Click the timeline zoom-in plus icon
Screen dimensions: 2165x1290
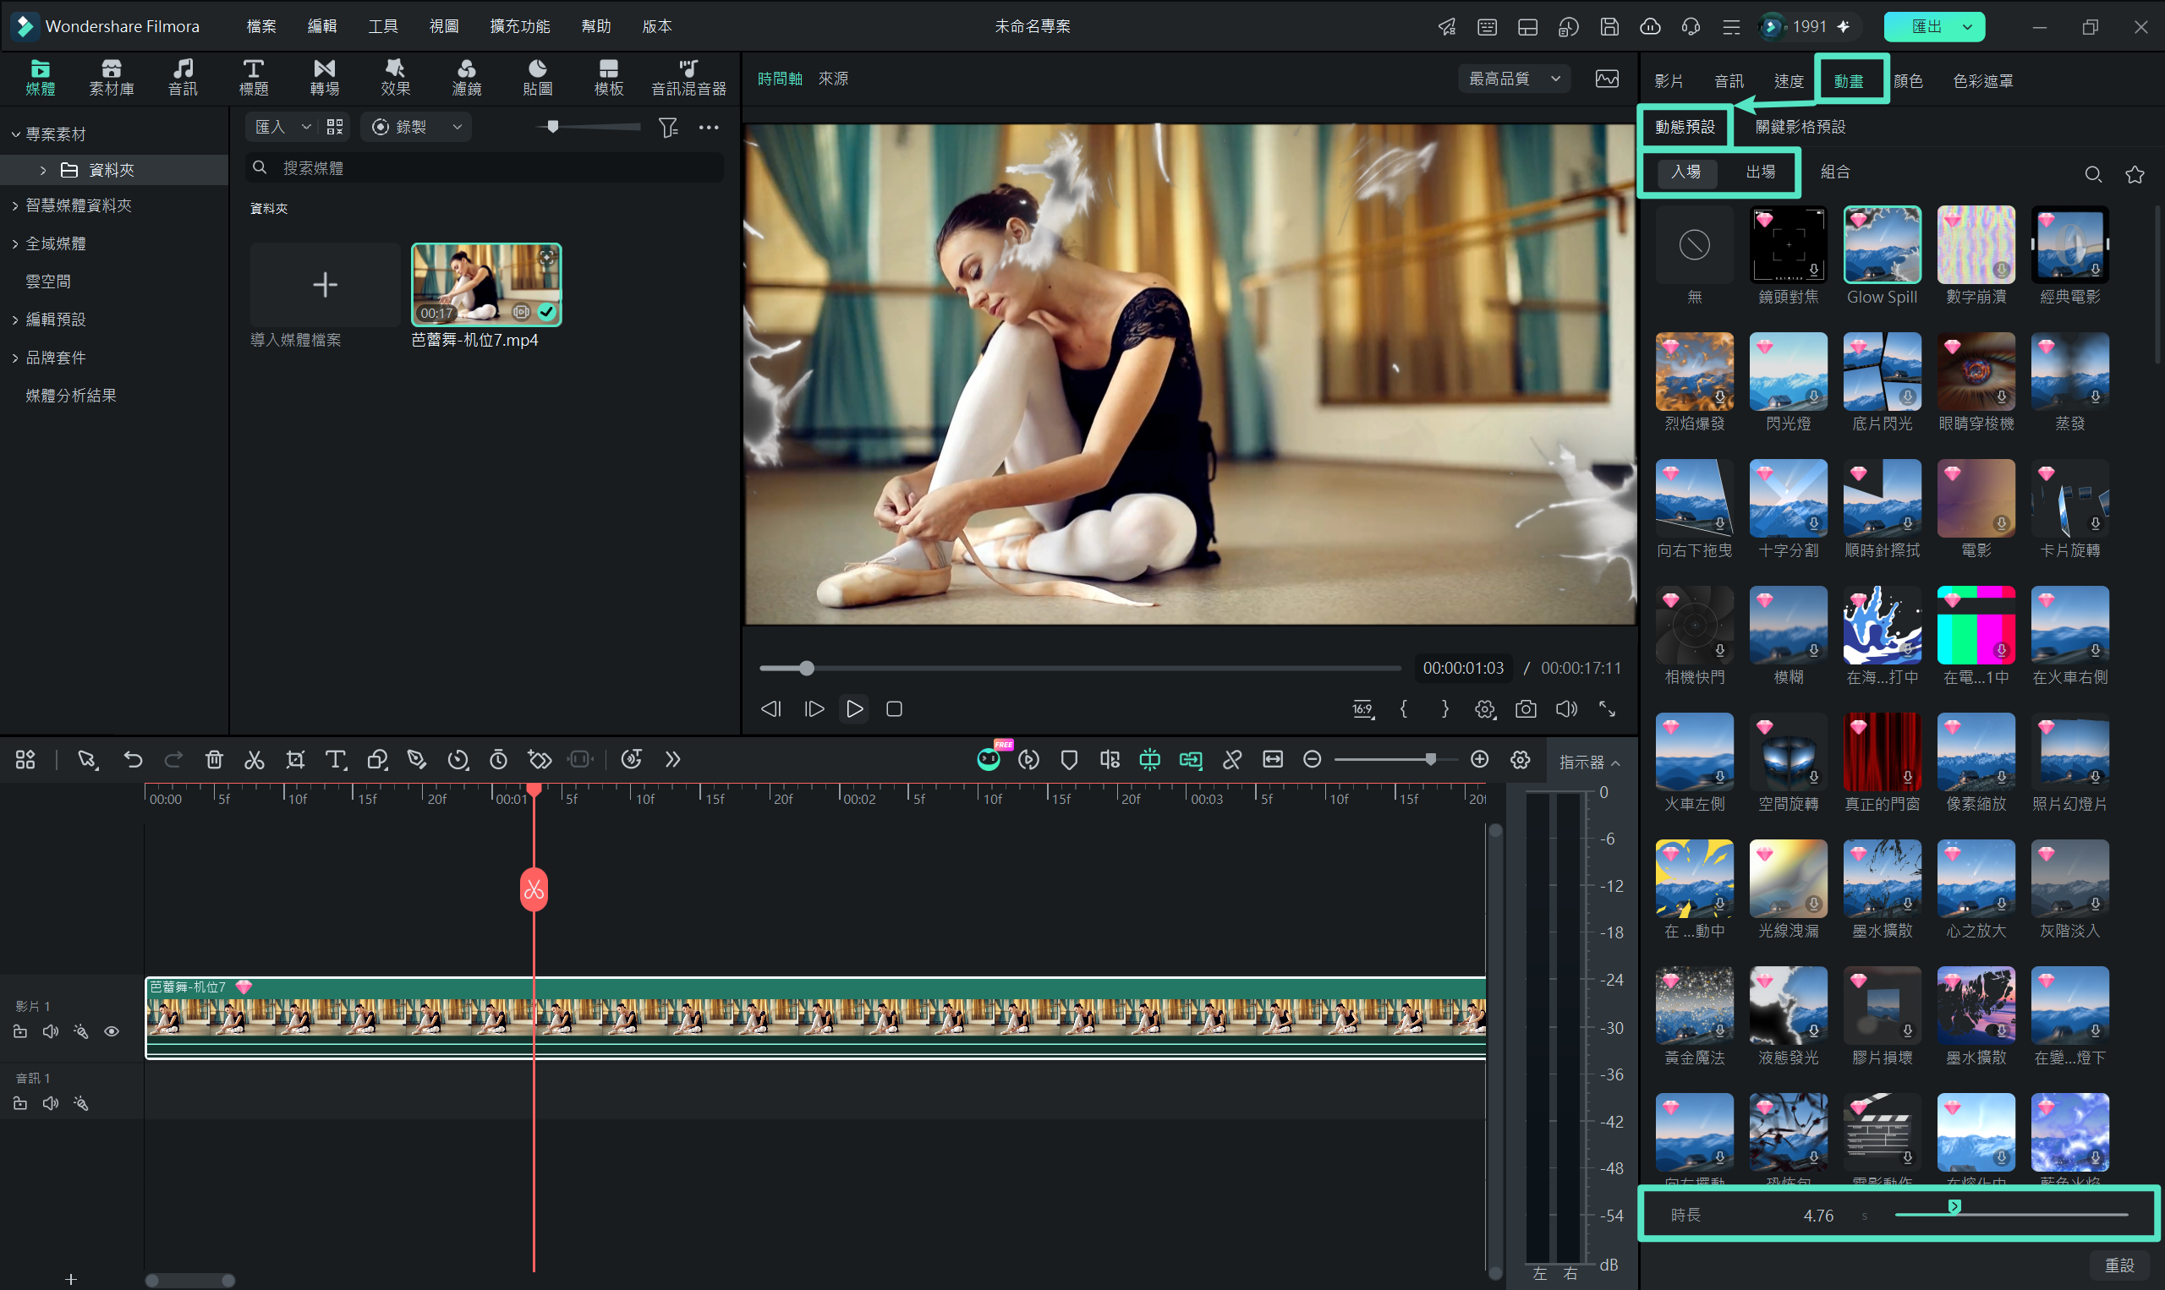tap(1480, 760)
